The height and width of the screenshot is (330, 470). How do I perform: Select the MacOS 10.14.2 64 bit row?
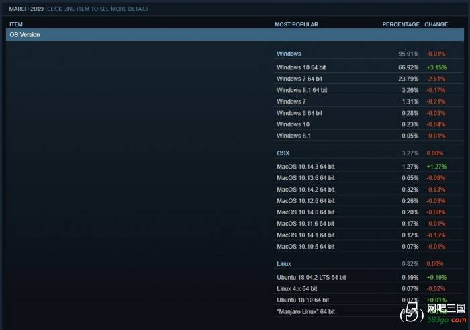(x=369, y=190)
